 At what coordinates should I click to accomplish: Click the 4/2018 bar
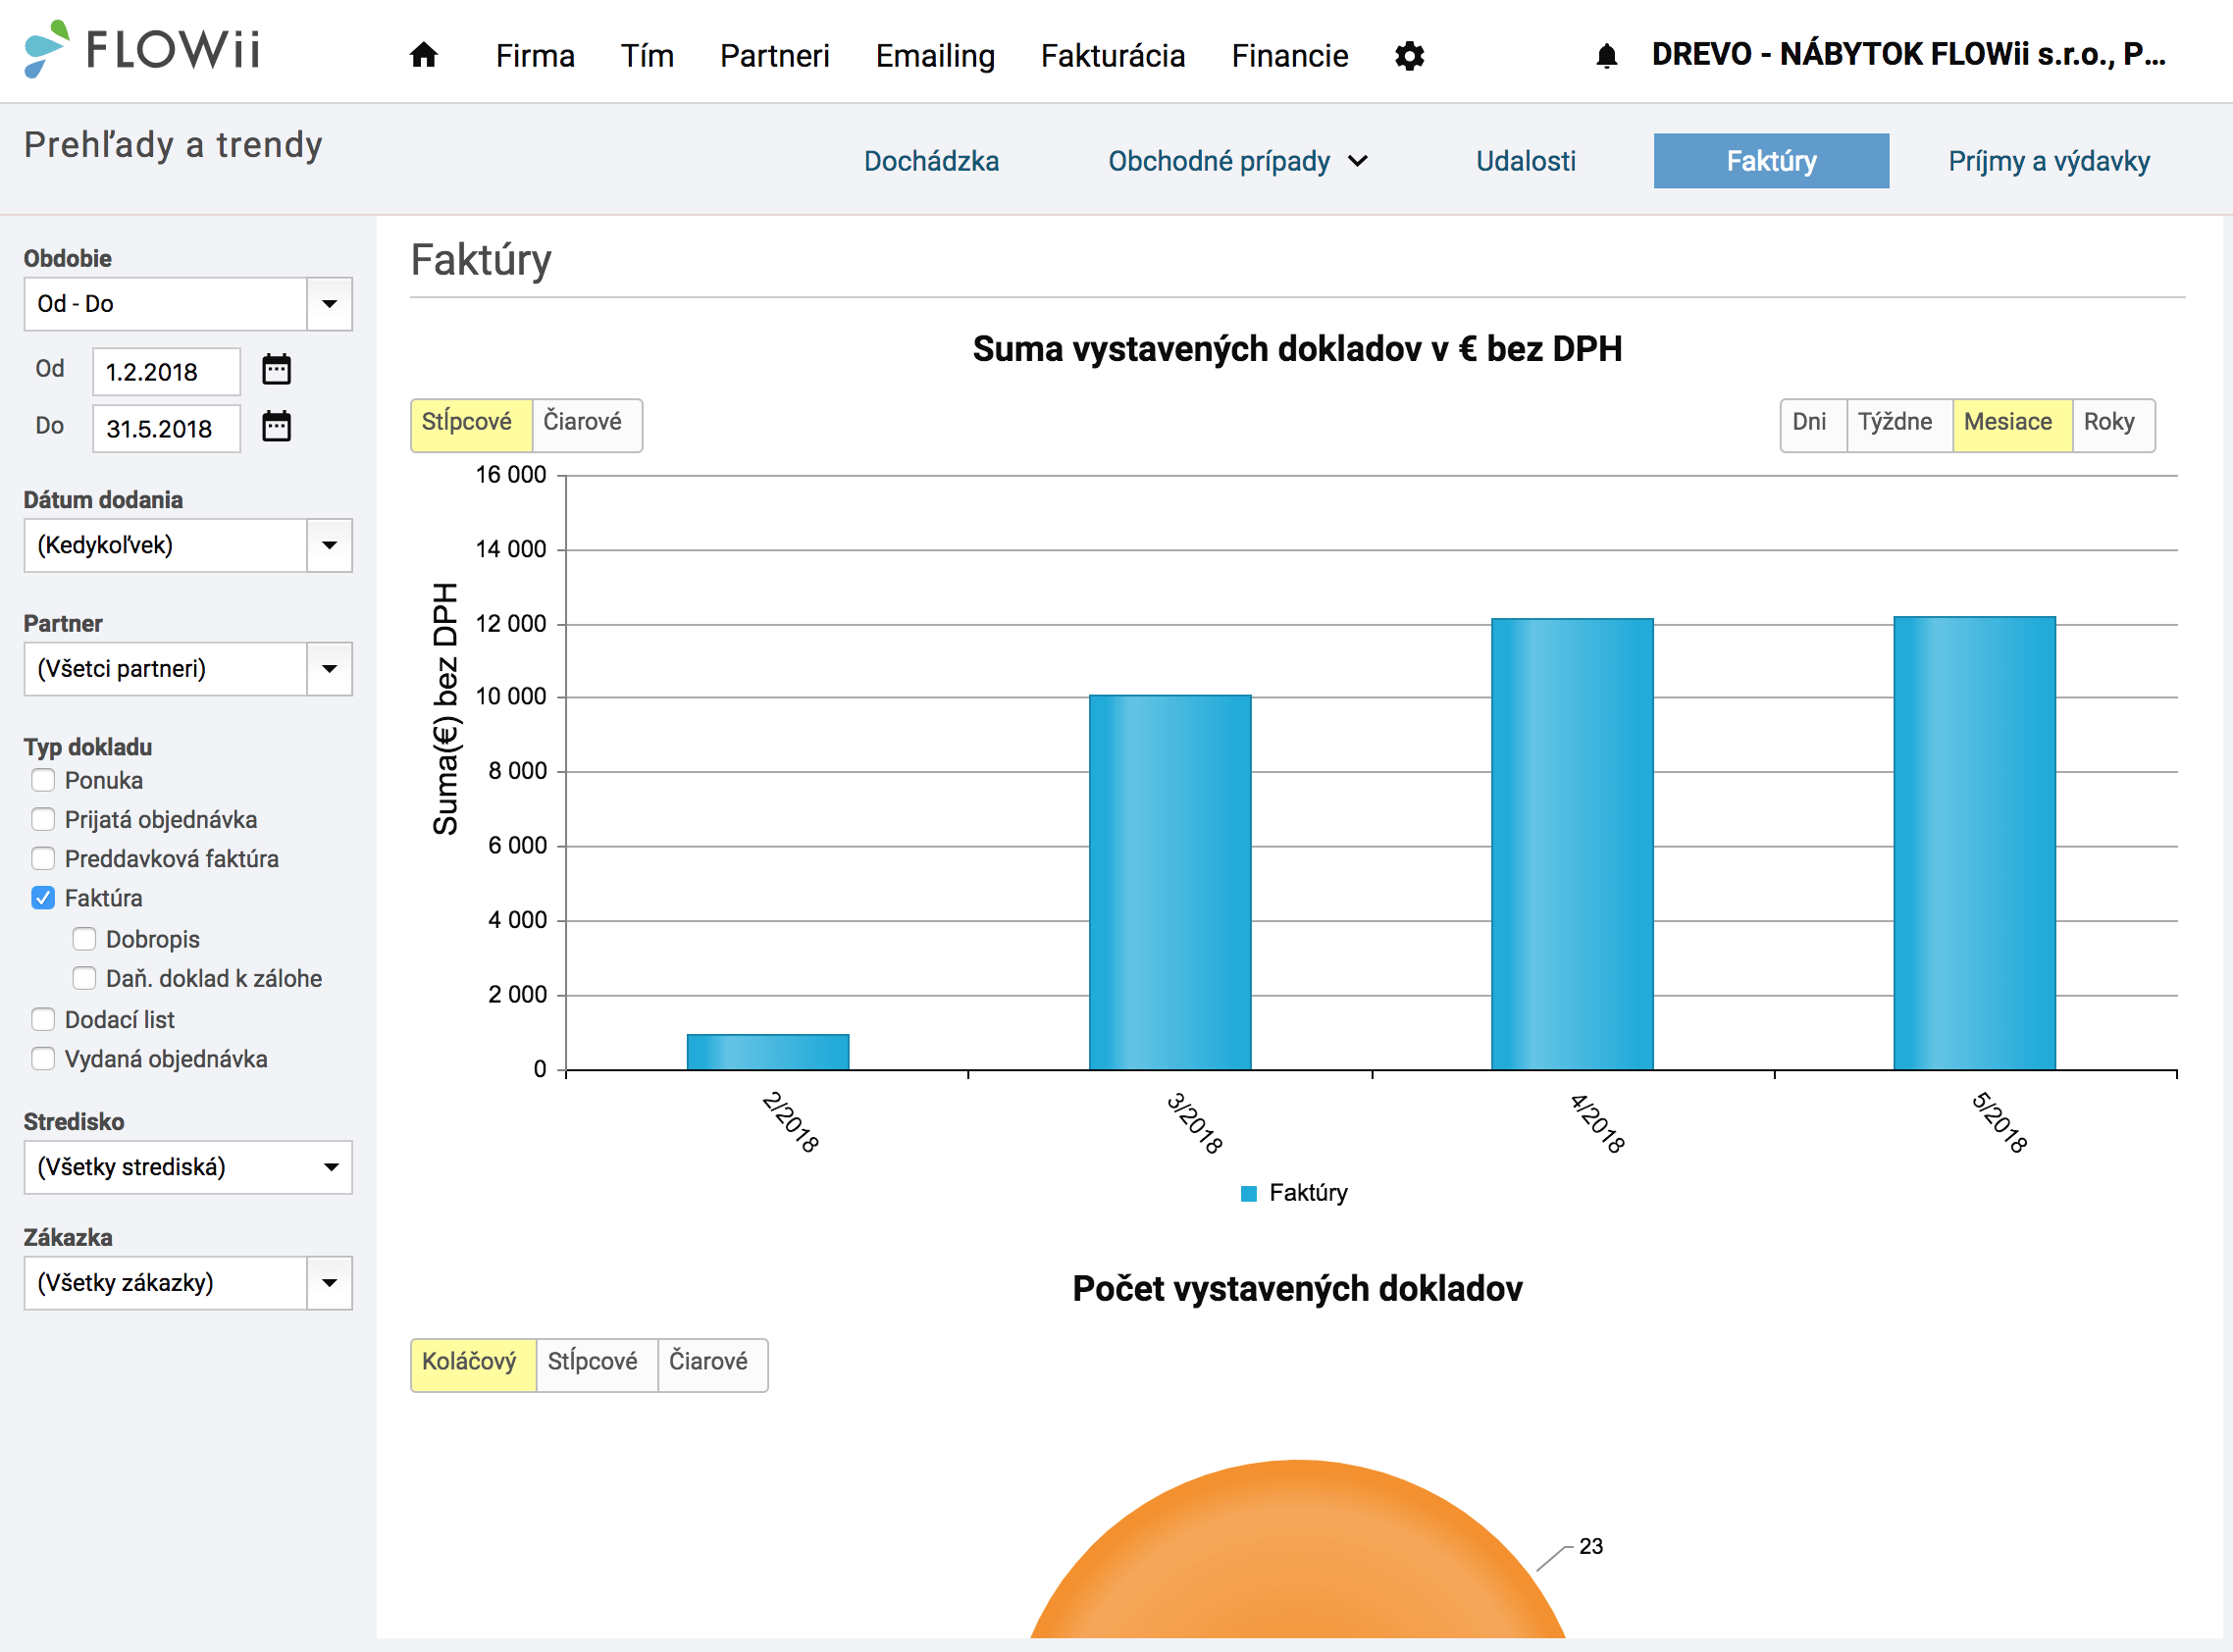1572,844
